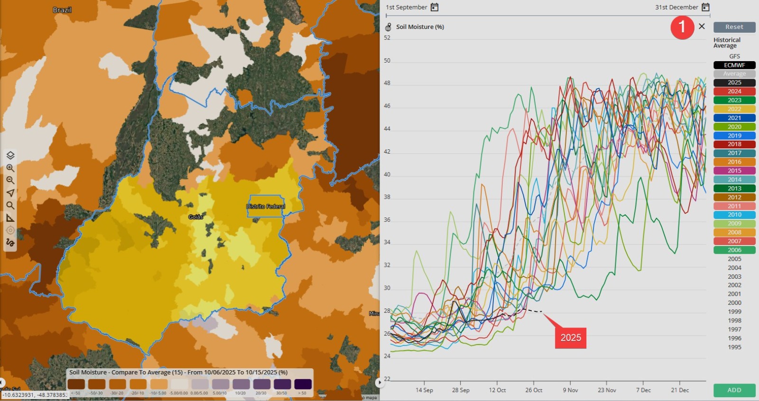759x401 pixels.
Task: Select the ECMWF forecast model
Action: pos(734,65)
